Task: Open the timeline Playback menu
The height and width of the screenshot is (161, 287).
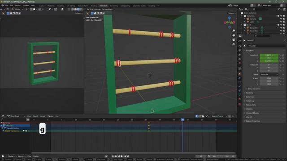Action: 12,156
